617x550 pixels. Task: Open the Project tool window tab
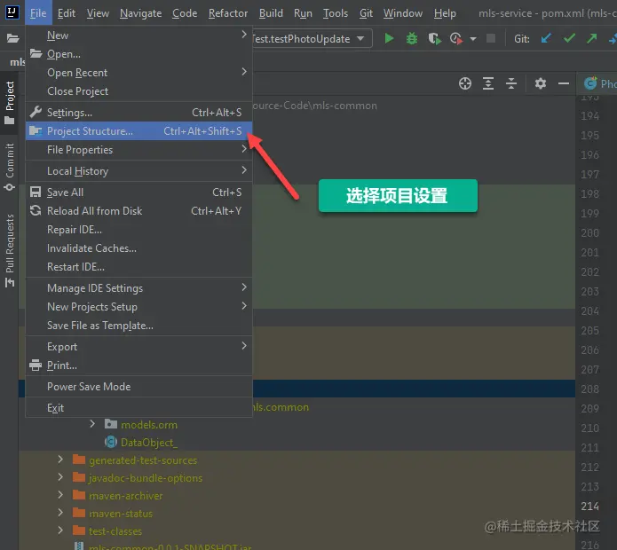pos(10,103)
